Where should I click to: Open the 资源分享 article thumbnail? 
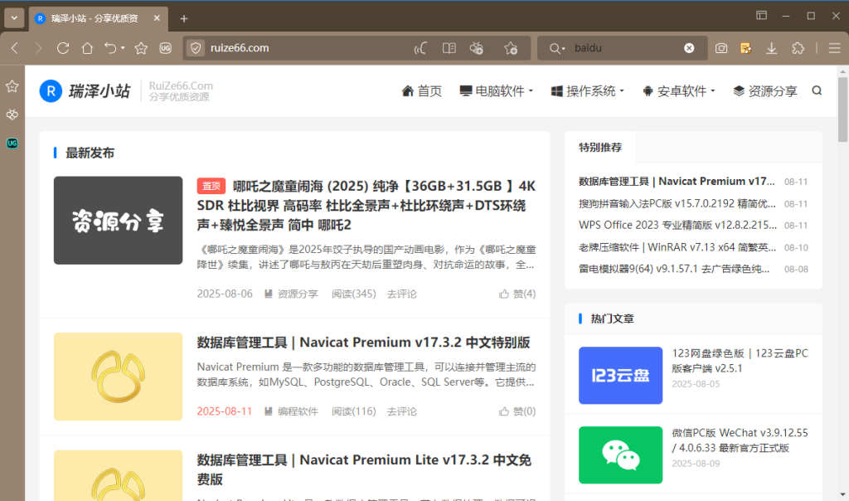(x=118, y=221)
